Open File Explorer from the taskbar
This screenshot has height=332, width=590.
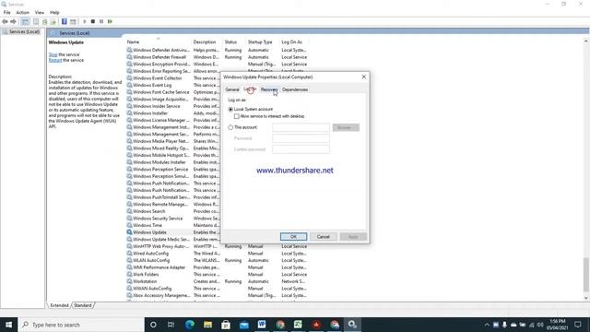[x=207, y=325]
